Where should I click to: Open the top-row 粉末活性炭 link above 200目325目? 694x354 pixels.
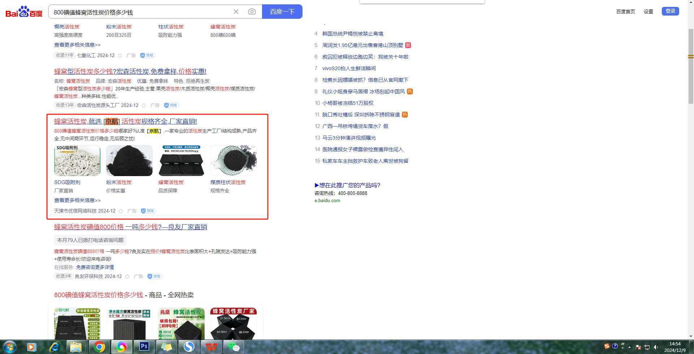pos(119,27)
